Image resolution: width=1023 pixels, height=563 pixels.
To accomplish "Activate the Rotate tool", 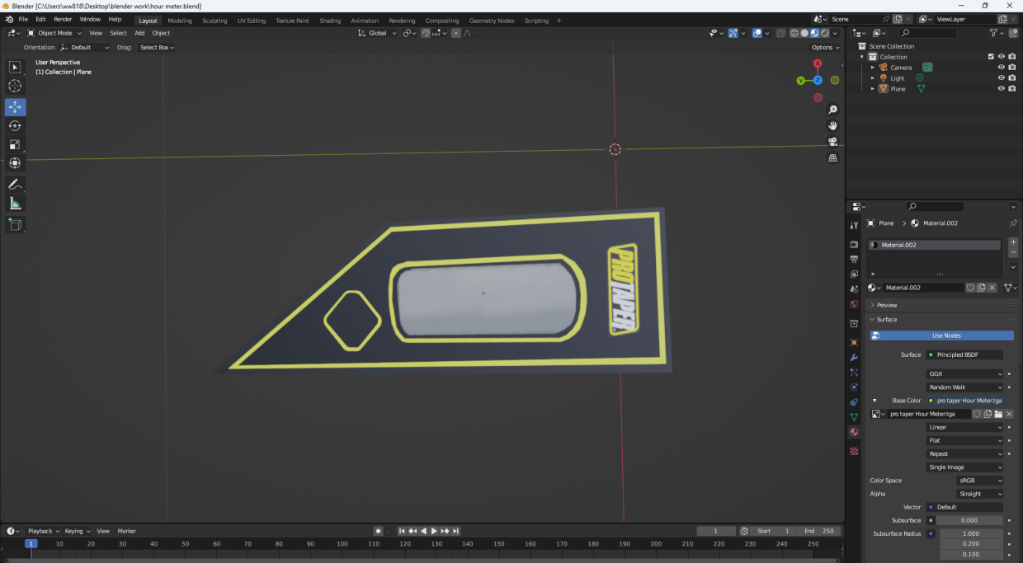I will pyautogui.click(x=15, y=126).
